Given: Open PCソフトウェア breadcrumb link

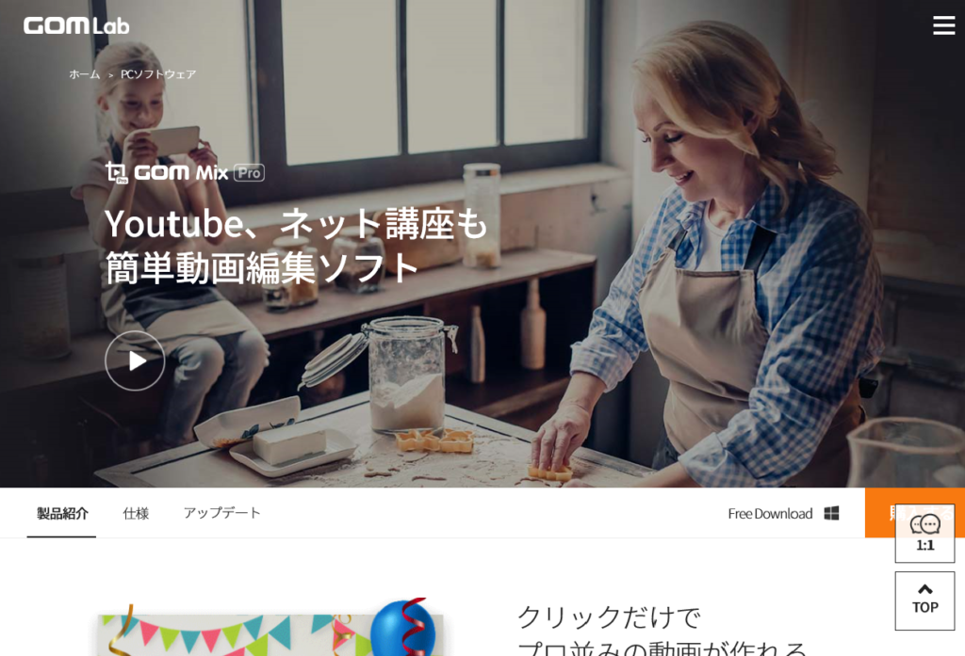Looking at the screenshot, I should click(158, 74).
